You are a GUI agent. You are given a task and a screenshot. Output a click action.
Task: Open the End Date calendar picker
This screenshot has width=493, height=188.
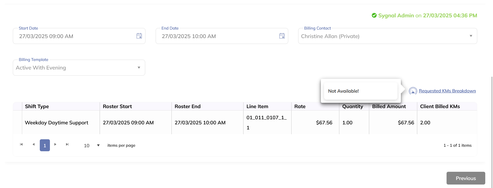282,36
